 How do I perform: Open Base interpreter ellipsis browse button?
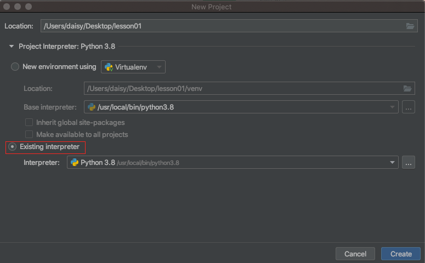(x=409, y=107)
